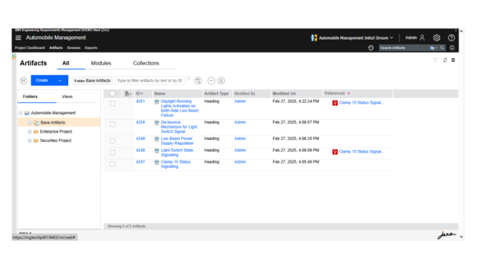The height and width of the screenshot is (272, 477).
Task: Switch to the Modules tab
Action: (101, 63)
